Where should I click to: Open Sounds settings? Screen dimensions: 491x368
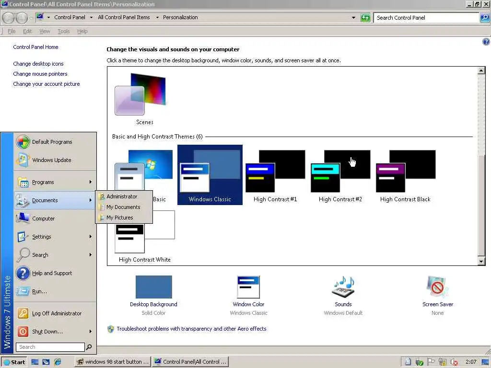(343, 295)
